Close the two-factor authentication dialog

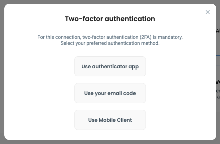point(208,12)
